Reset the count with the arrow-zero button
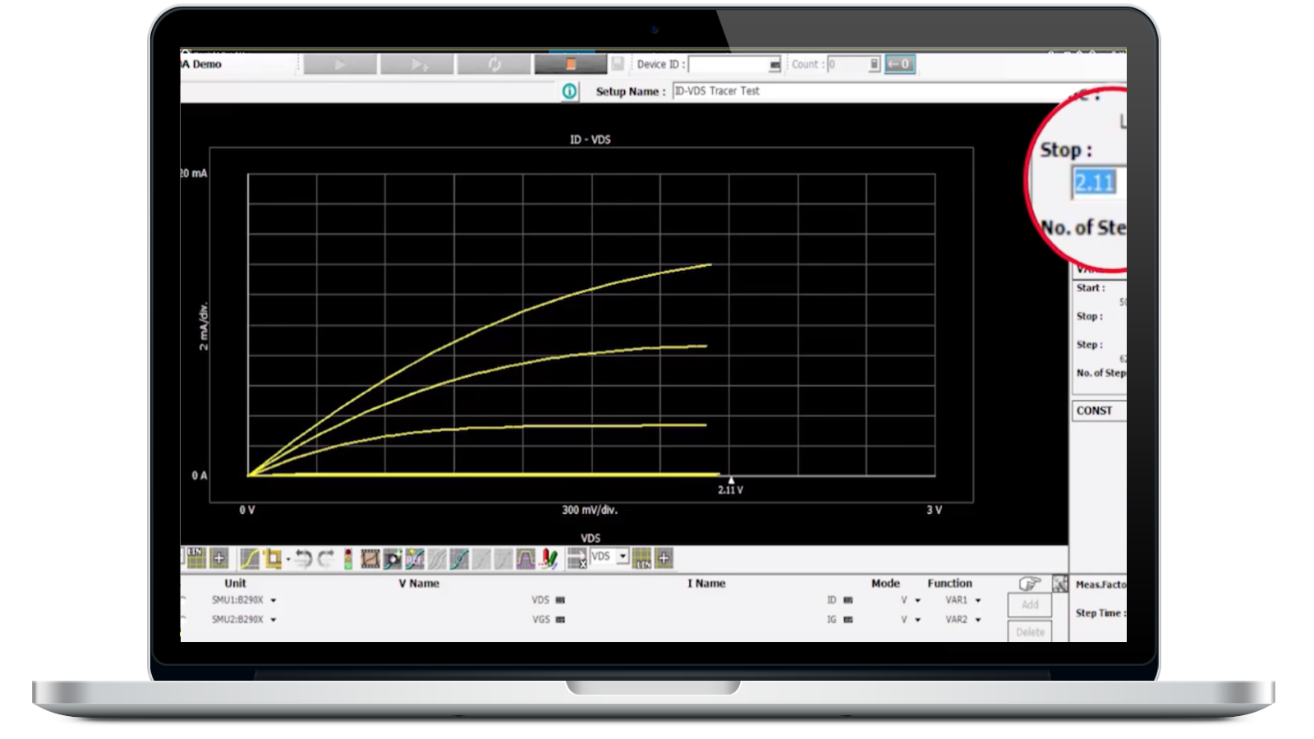This screenshot has height=739, width=1314. tap(899, 64)
